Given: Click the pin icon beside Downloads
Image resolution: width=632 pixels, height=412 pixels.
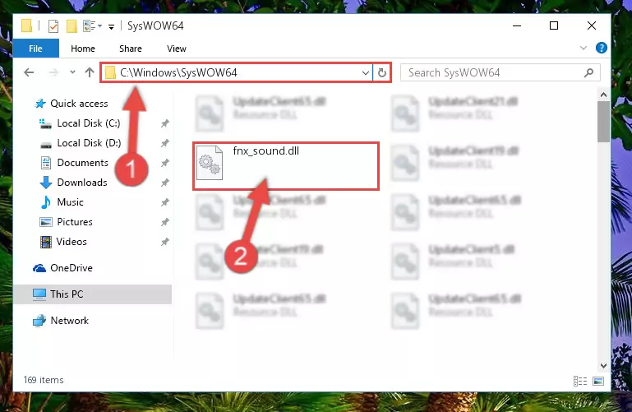Looking at the screenshot, I should pyautogui.click(x=165, y=183).
